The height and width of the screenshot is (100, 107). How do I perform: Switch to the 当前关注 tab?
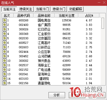coord(9,9)
